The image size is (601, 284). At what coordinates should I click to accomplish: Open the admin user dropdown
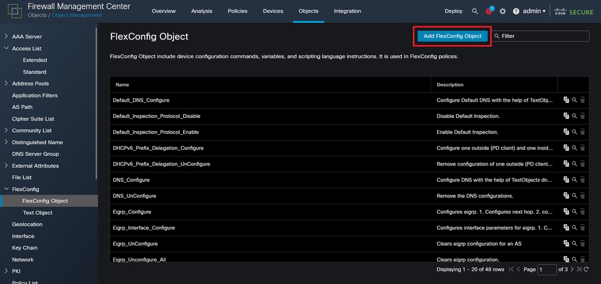pos(534,11)
